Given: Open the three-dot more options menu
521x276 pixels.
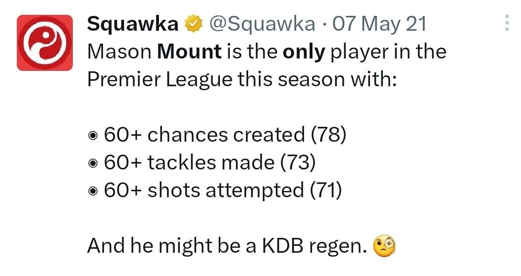Looking at the screenshot, I should (507, 23).
